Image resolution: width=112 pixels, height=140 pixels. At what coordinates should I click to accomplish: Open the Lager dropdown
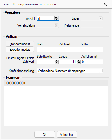point(101,18)
